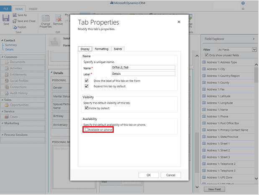Select Address 1: Country/Region field
The image size is (259, 195).
pos(228,76)
